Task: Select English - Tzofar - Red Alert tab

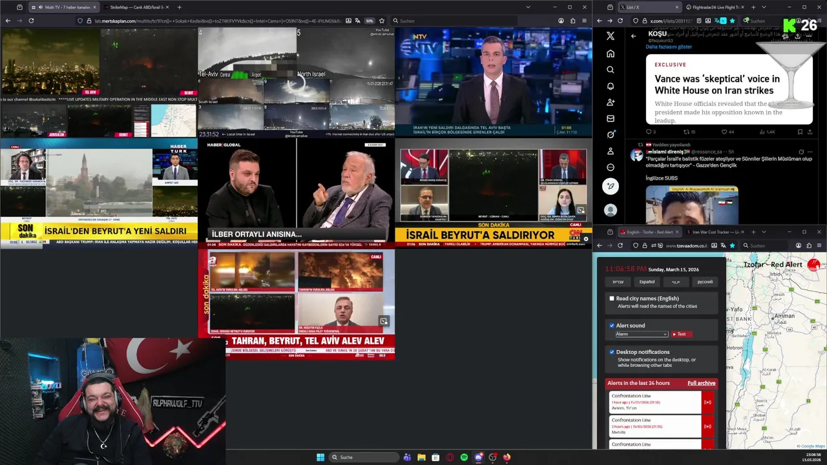Action: click(649, 232)
